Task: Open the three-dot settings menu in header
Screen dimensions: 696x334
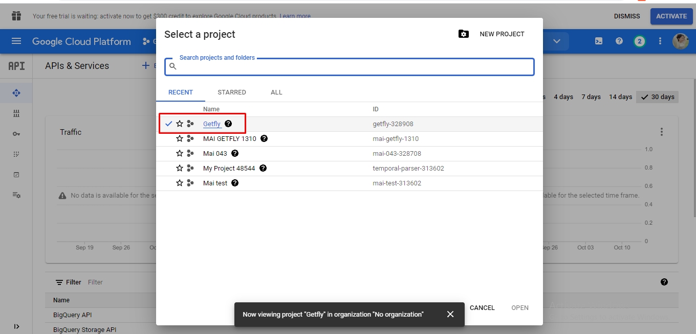Action: pos(660,41)
